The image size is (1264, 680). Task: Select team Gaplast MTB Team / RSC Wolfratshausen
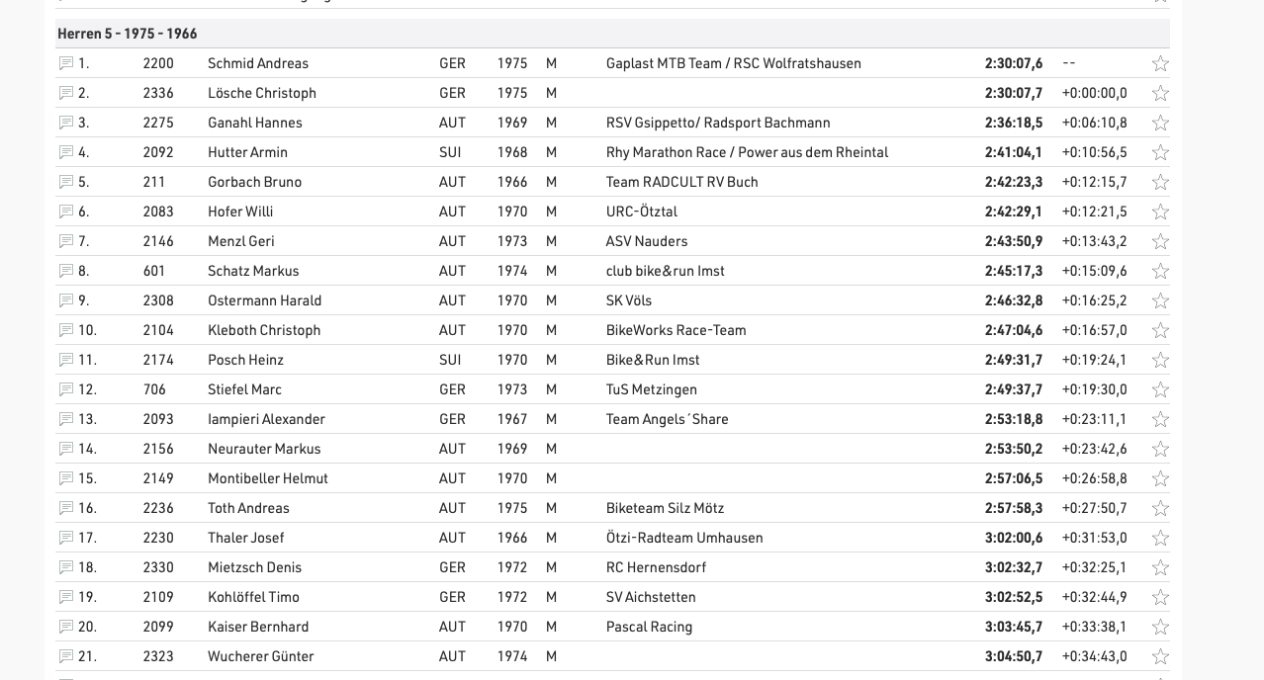(x=733, y=63)
